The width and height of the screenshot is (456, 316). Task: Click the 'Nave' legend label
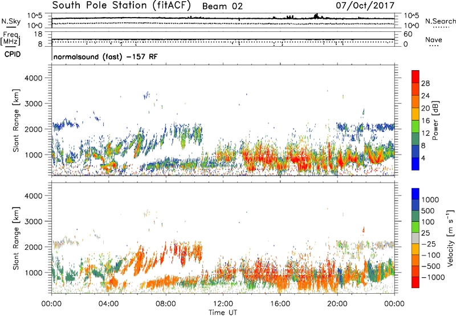coord(434,39)
